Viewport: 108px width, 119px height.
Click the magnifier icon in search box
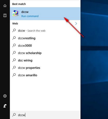coord(14,115)
